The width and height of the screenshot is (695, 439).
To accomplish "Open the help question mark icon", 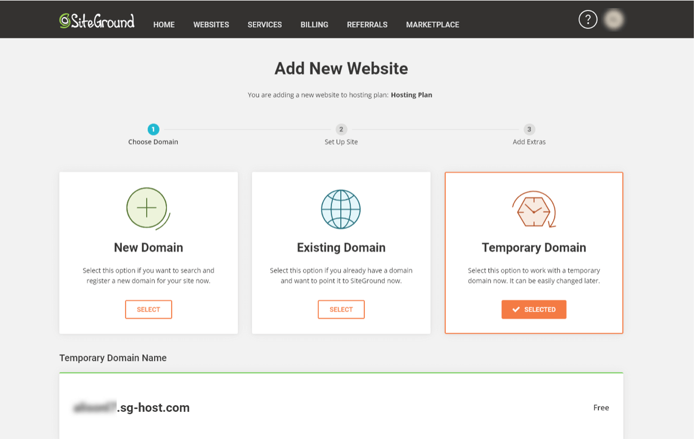I will pyautogui.click(x=588, y=19).
